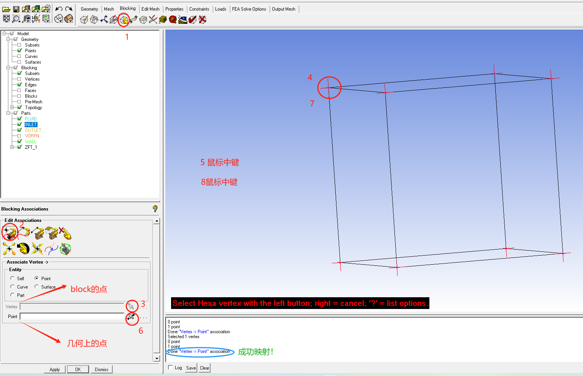This screenshot has width=583, height=376.
Task: Select the Measure Distance tool
Action: (x=26, y=19)
